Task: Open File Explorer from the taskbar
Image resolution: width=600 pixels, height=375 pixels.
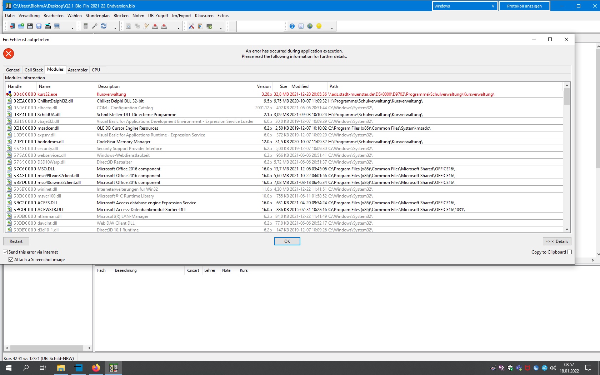Action: point(61,368)
